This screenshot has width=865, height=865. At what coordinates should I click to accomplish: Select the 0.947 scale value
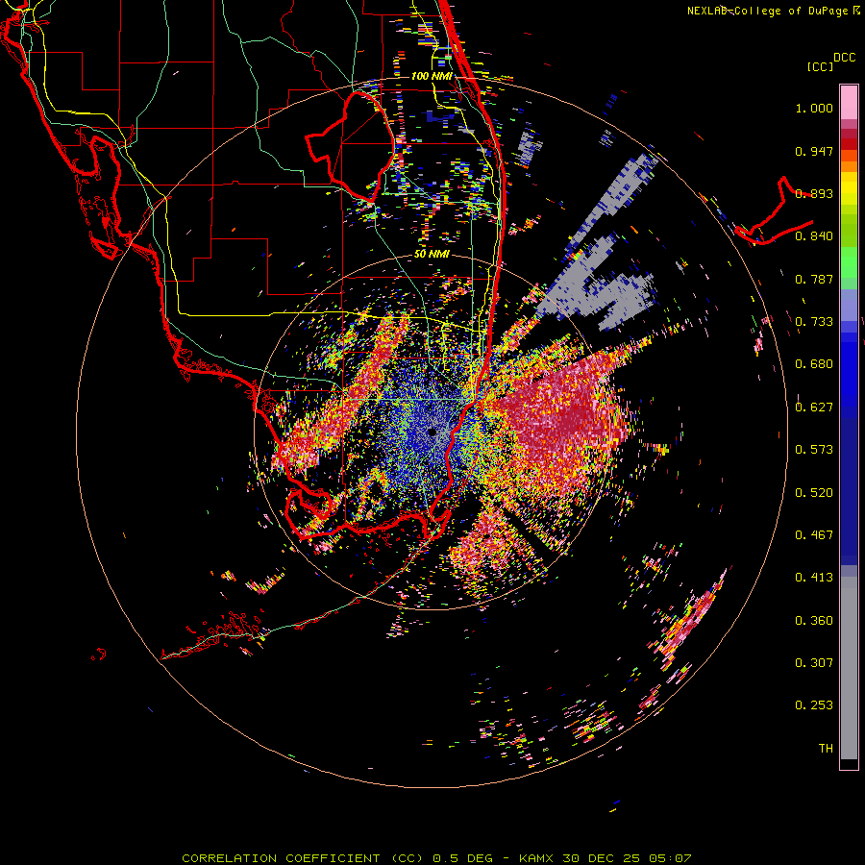coord(814,151)
